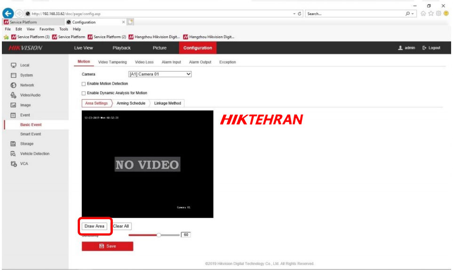Open the Event calendar icon

[13, 115]
